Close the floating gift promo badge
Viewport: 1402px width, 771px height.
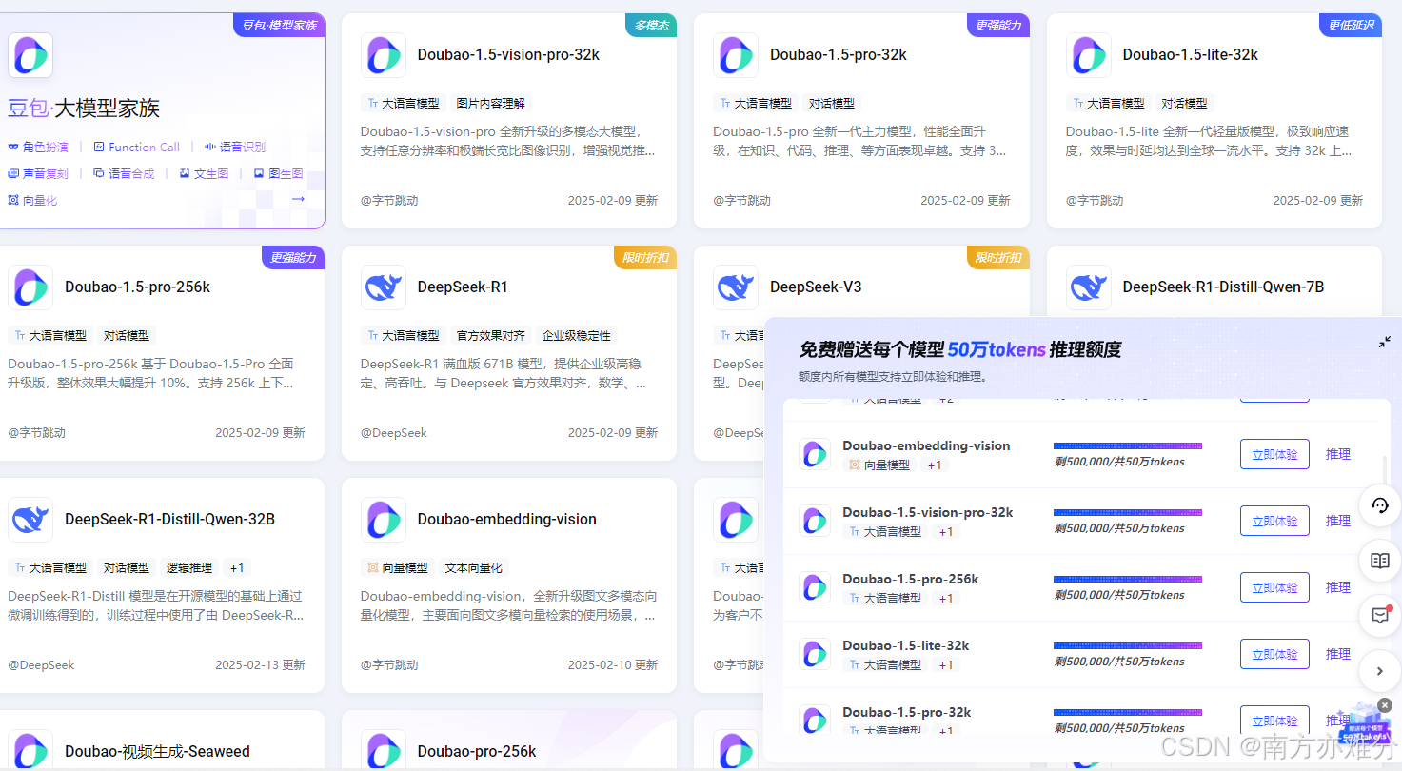1385,705
